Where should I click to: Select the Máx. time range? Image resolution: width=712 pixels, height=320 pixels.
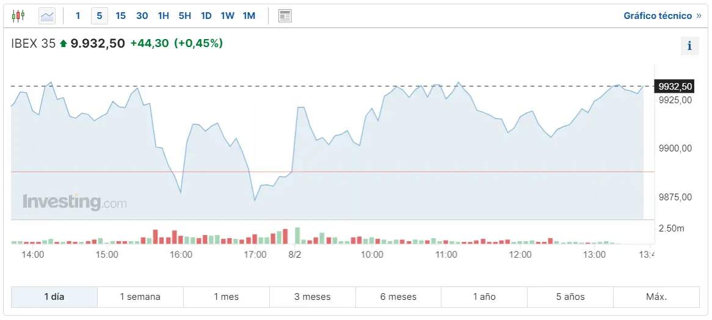(x=656, y=297)
